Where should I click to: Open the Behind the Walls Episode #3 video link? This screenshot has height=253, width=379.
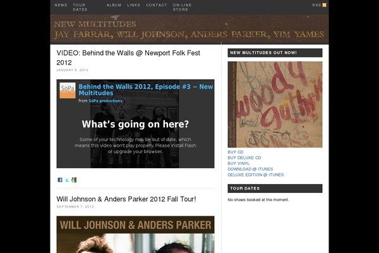point(146,90)
